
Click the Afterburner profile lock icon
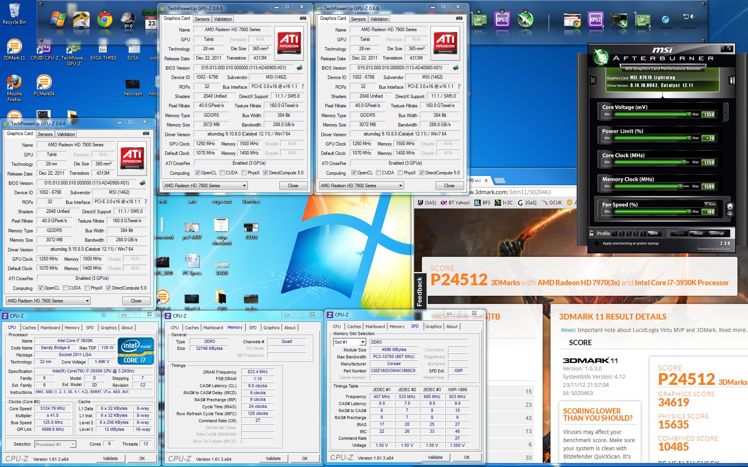tap(591, 233)
